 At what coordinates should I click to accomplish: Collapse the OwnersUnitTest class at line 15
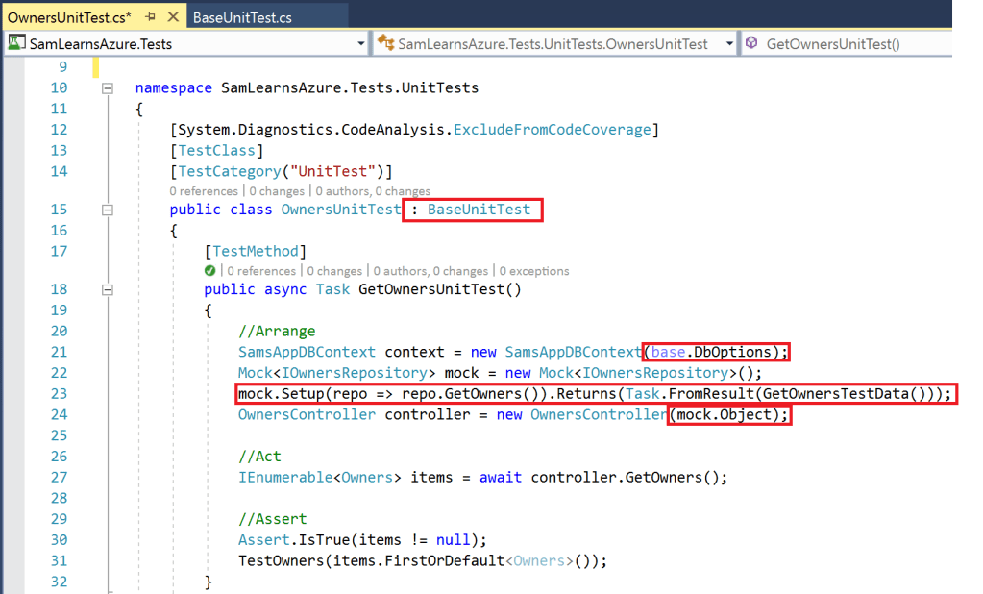pyautogui.click(x=108, y=210)
